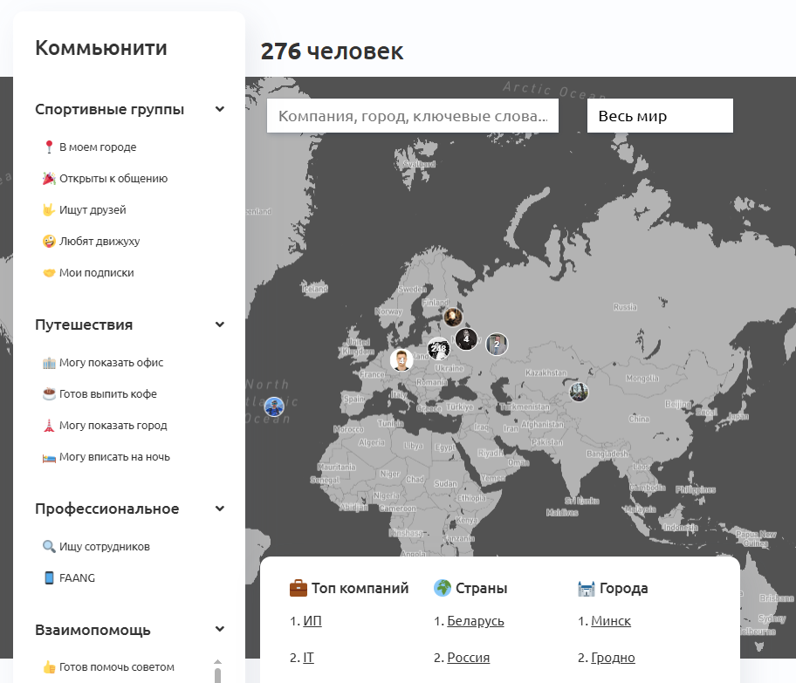This screenshot has width=796, height=683.
Task: Select the "Могу показать офис" filter
Action: 111,363
